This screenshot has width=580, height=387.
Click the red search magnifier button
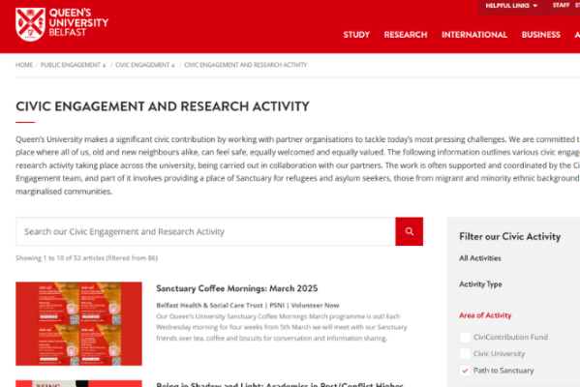click(x=410, y=231)
